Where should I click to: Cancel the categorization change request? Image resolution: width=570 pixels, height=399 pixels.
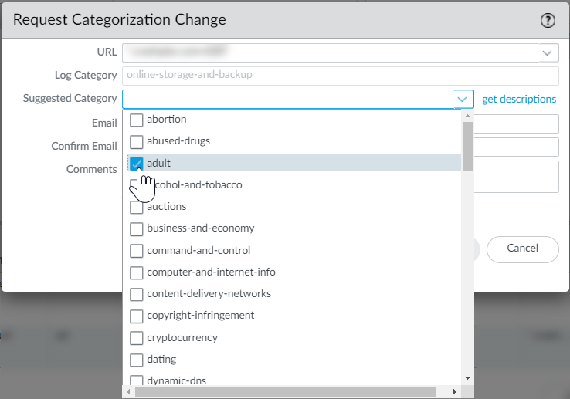tap(522, 249)
